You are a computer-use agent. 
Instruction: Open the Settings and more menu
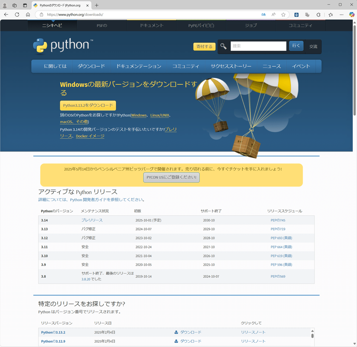click(x=341, y=14)
